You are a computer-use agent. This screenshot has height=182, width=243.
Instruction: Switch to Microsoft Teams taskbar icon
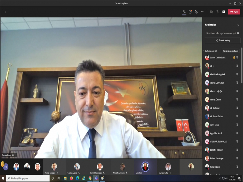point(96,178)
